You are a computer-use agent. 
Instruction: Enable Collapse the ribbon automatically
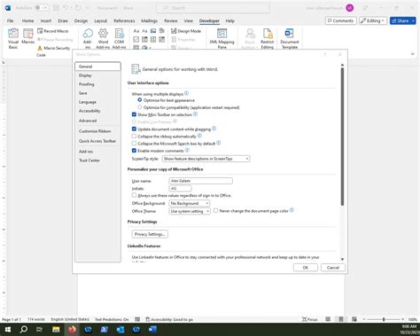click(134, 137)
